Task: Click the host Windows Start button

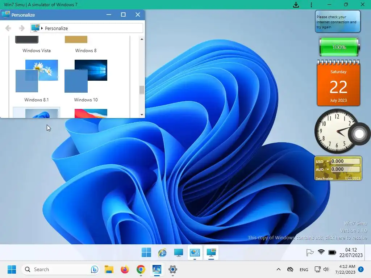Action: [12, 269]
